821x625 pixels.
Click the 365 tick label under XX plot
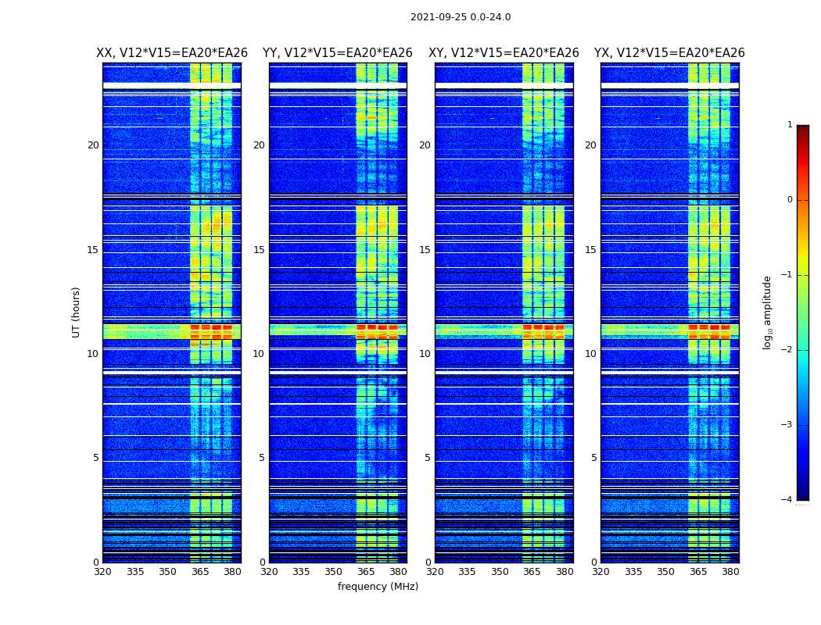pos(200,572)
